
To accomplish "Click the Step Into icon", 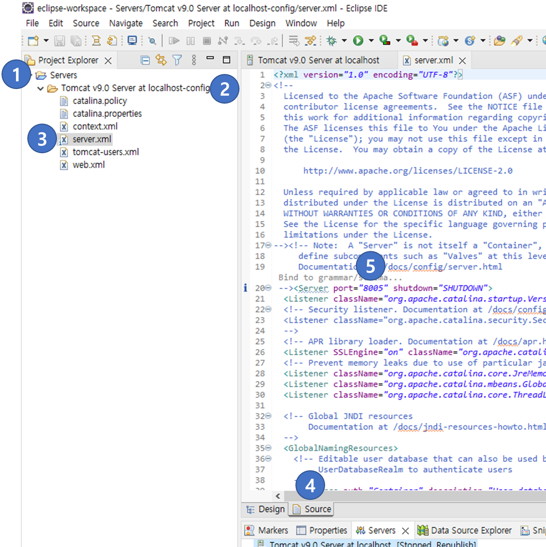I will pos(239,41).
